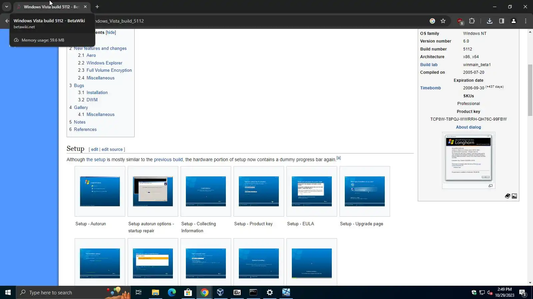Go to Installation in contents
The image size is (533, 299).
click(x=97, y=92)
